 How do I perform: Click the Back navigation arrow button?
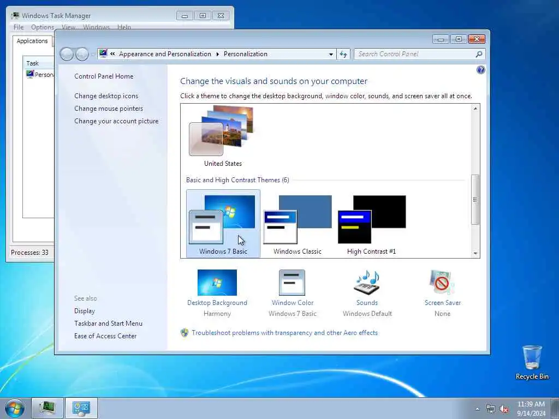pyautogui.click(x=67, y=54)
